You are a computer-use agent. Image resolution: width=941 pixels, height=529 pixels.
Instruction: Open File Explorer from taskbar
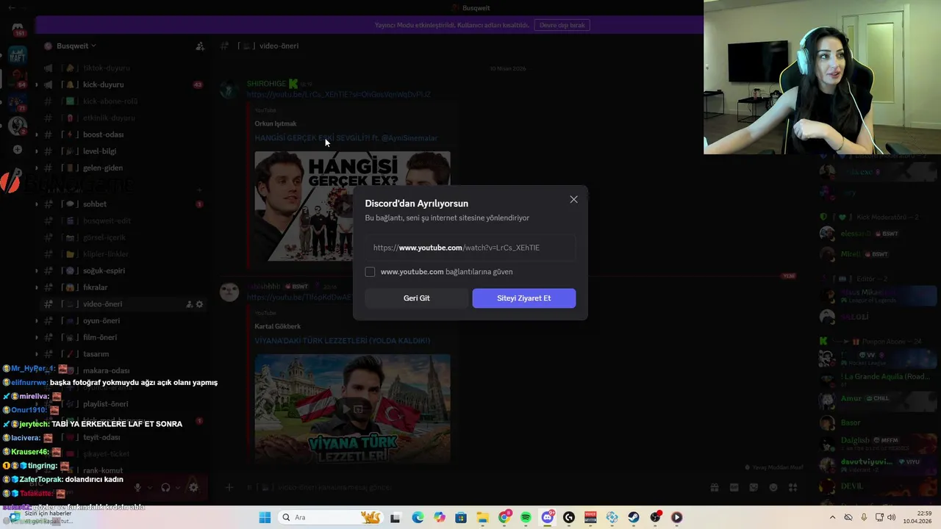coord(482,517)
